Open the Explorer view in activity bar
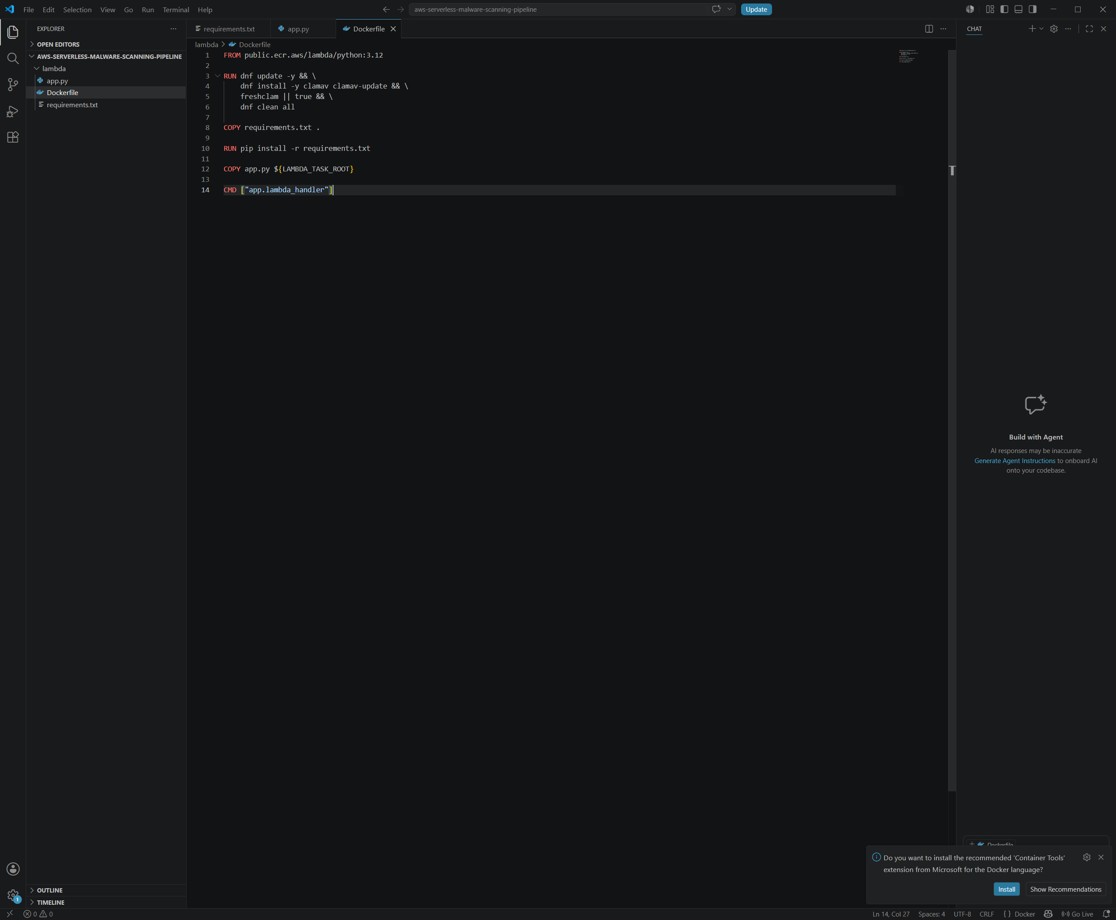1116x920 pixels. click(13, 32)
